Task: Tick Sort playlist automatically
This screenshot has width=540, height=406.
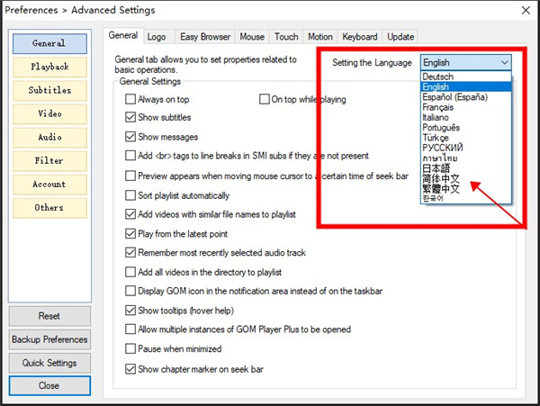Action: [x=131, y=195]
